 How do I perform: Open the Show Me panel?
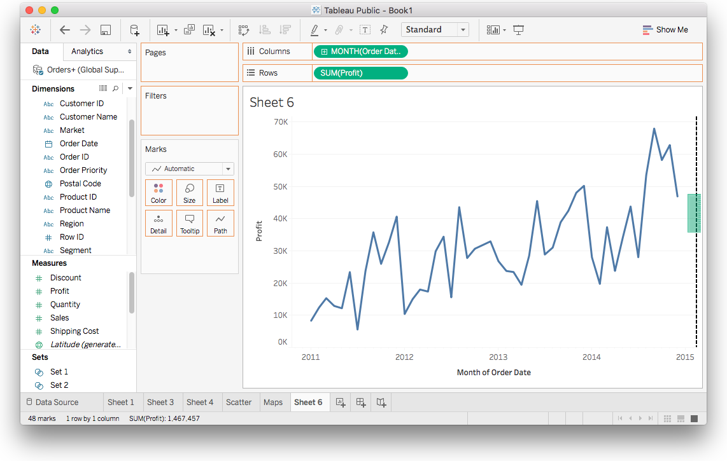pos(665,30)
